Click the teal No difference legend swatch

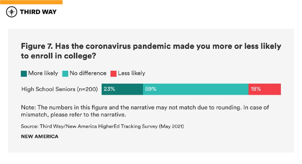tap(65, 74)
